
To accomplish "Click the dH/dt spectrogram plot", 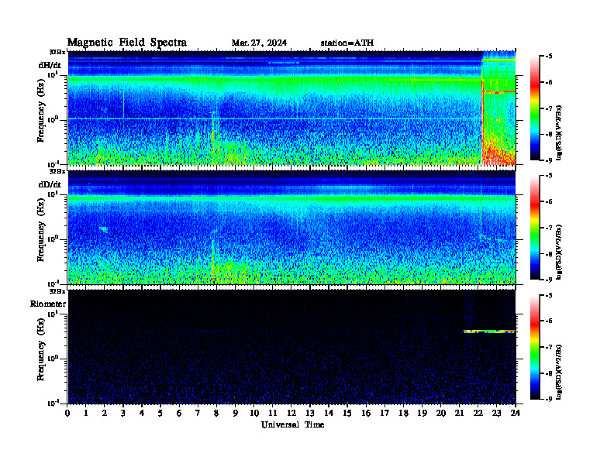I will (291, 108).
